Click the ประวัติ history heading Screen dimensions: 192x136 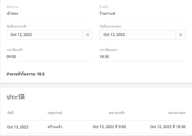pos(16,97)
